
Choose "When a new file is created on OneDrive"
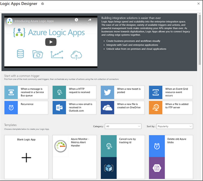pos(129,106)
